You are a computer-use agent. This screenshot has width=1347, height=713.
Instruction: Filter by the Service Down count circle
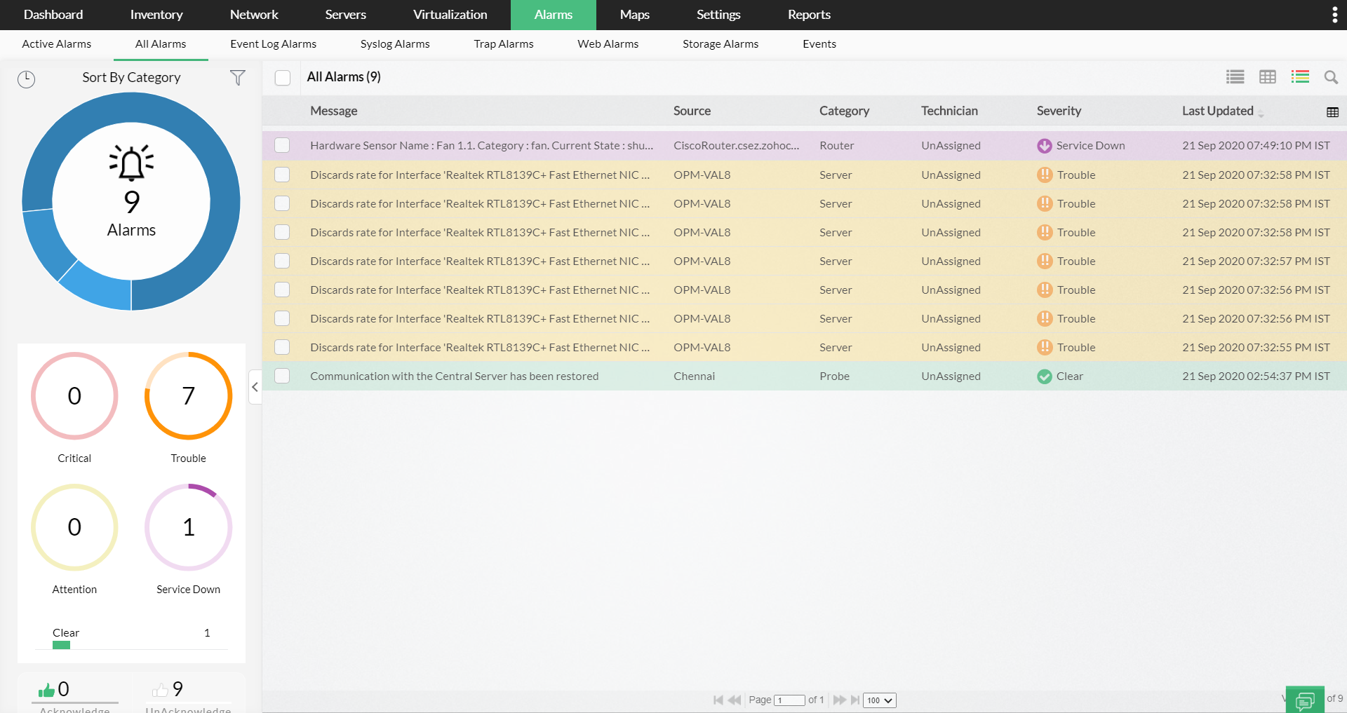188,527
